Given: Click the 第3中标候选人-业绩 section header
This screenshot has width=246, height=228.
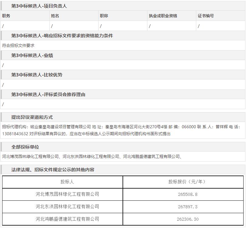Looking at the screenshot, I should click(x=32, y=55).
